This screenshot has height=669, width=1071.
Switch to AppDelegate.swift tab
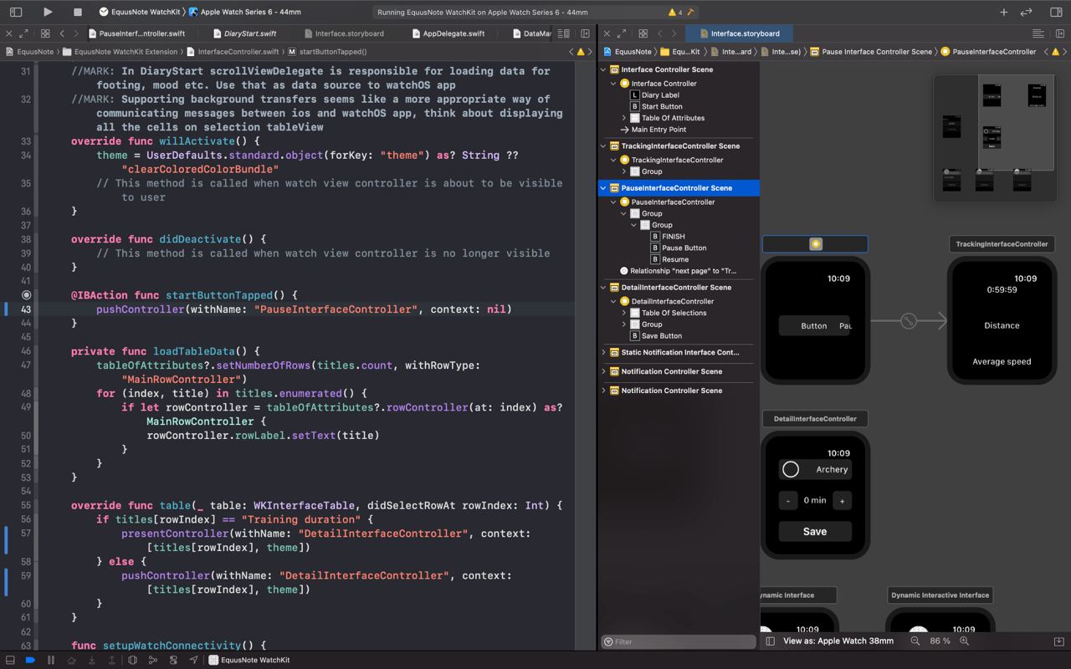pos(448,33)
